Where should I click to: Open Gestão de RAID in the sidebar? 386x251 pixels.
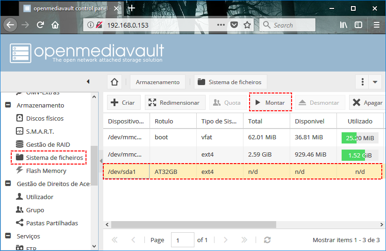click(48, 144)
